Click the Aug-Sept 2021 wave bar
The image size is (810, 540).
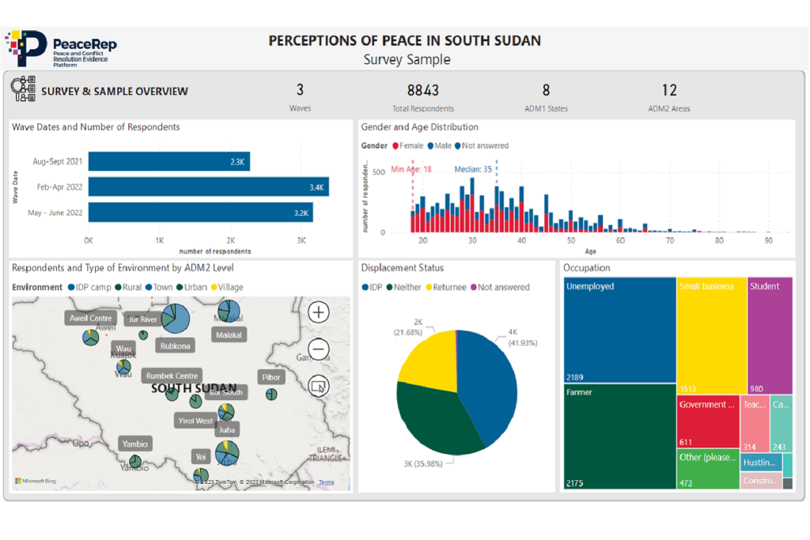tap(169, 161)
